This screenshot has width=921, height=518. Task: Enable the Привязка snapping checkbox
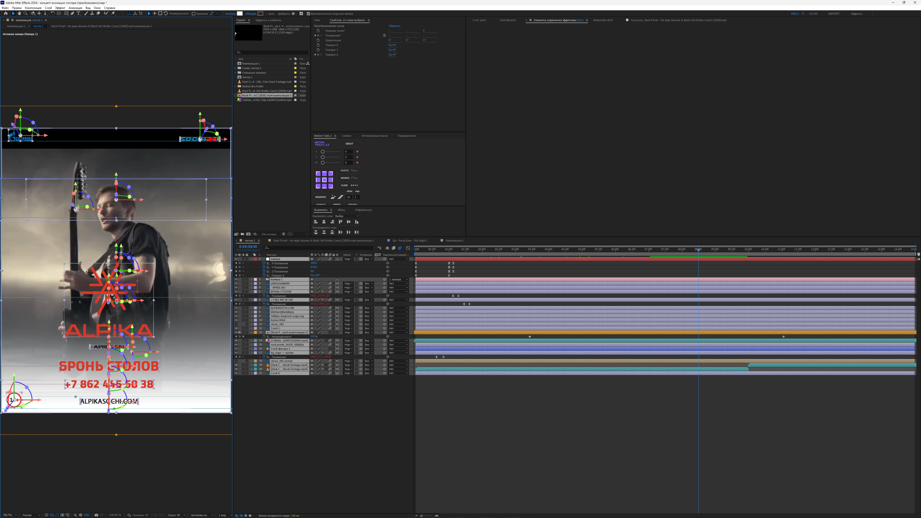click(193, 14)
